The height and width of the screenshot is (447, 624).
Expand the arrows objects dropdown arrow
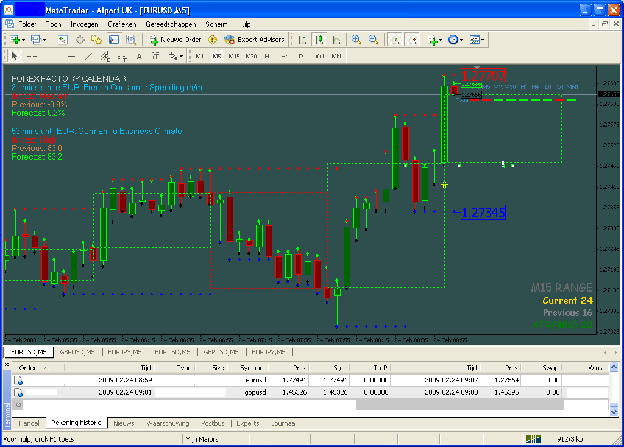[x=182, y=57]
